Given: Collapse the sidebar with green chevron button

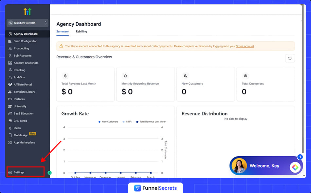Looking at the screenshot, I should [50, 173].
